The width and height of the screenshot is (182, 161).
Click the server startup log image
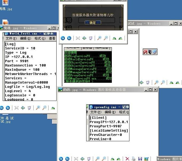click(x=88, y=65)
